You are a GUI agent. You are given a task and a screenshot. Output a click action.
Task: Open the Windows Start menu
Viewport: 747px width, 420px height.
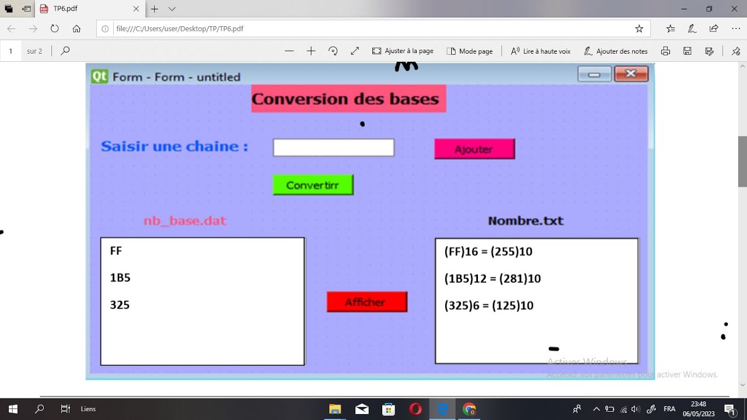(x=13, y=409)
